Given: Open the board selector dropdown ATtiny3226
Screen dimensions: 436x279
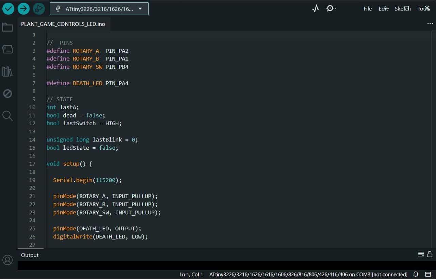Looking at the screenshot, I should tap(99, 9).
